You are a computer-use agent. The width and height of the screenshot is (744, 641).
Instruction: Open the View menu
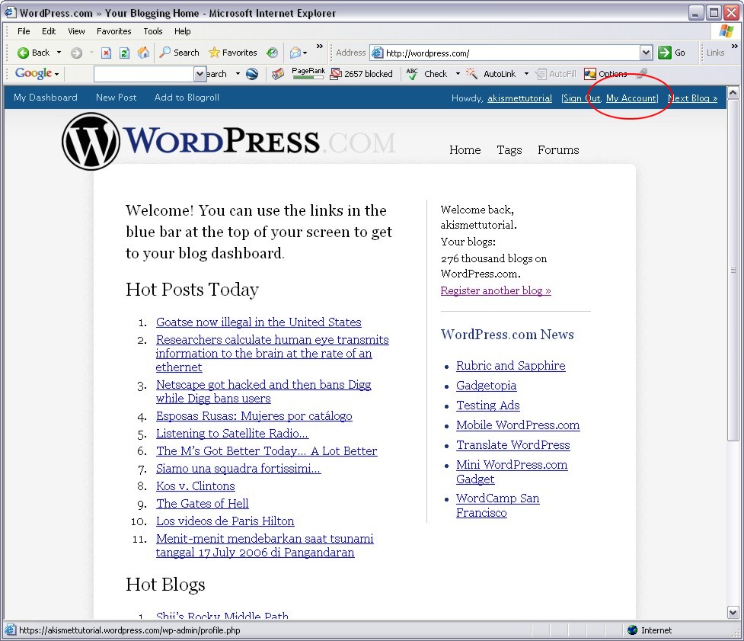[x=76, y=31]
